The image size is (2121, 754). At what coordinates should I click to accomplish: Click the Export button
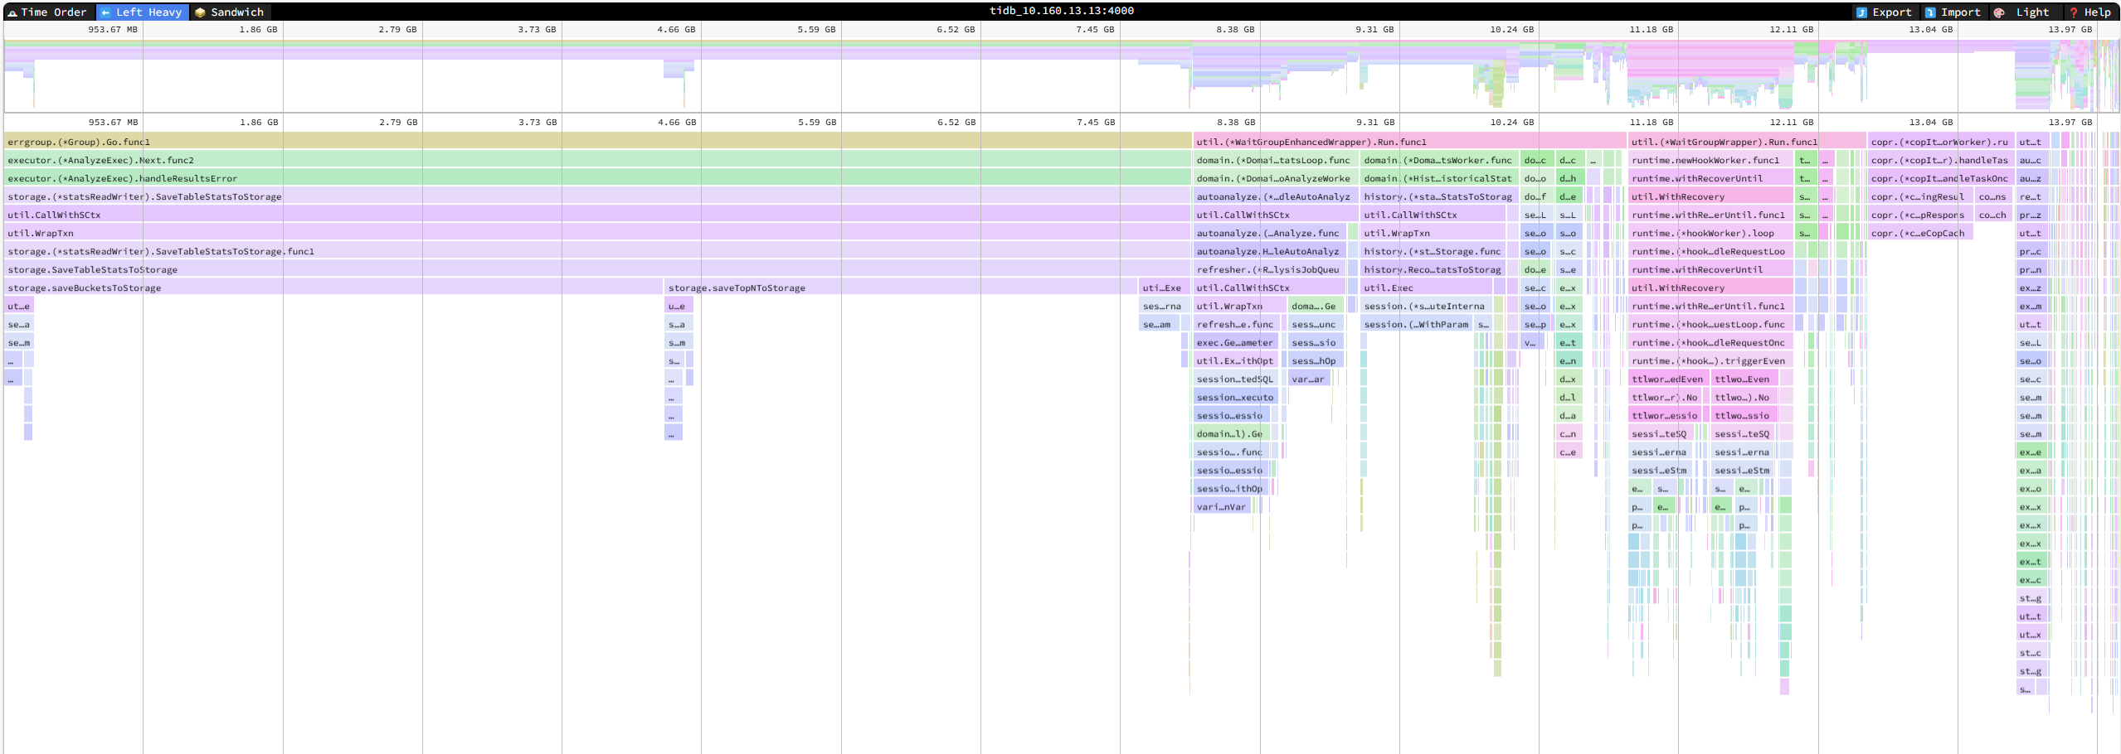tap(1884, 12)
